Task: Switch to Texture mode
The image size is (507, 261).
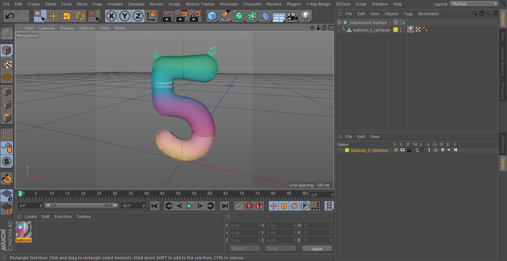Action: (7, 64)
